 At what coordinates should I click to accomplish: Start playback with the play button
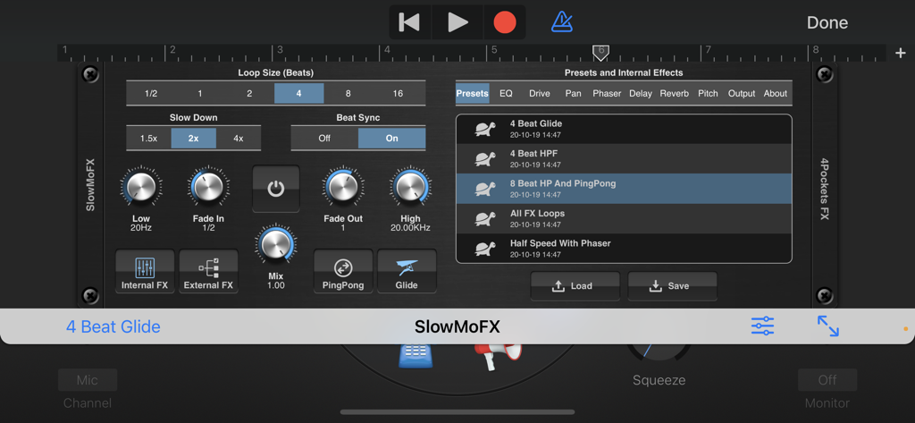(457, 22)
